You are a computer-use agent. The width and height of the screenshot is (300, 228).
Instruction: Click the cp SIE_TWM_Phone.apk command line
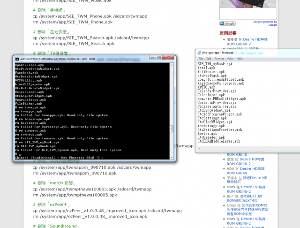click(90, 16)
